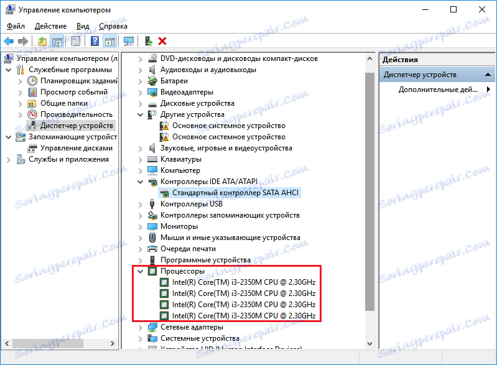Click the Disk Management icon
The height and width of the screenshot is (365, 497).
pyautogui.click(x=32, y=148)
